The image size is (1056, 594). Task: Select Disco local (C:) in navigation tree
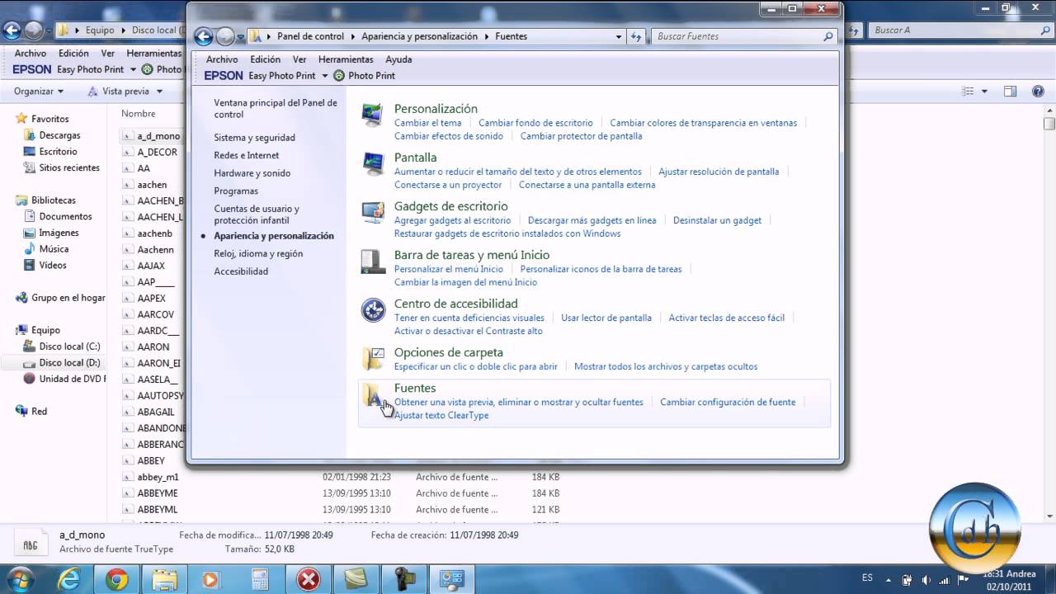(69, 346)
